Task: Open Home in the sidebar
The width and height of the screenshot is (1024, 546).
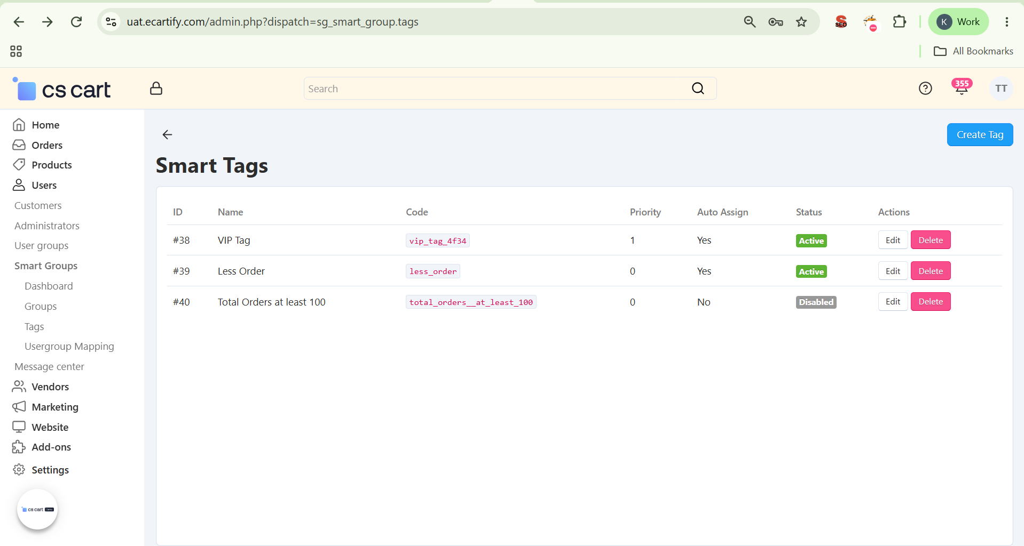Action: click(x=36, y=125)
